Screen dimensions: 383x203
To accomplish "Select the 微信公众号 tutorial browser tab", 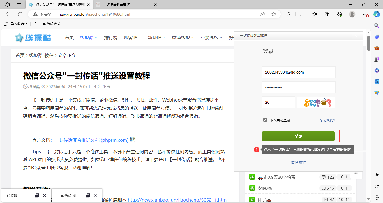I will (x=59, y=4).
